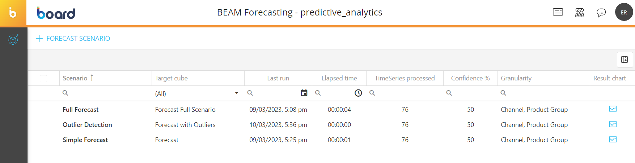Open the Last run calendar picker
The image size is (635, 163).
tap(304, 93)
